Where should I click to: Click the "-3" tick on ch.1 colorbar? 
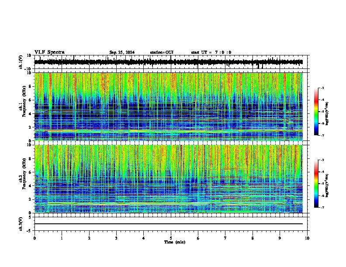[322, 88]
